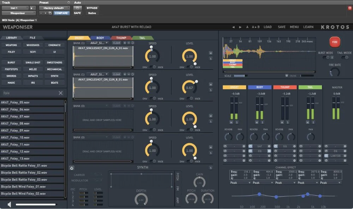Image resolution: width=353 pixels, height=209 pixels.
Task: Disable SAT effect power on BODY channel
Action: 250,146
